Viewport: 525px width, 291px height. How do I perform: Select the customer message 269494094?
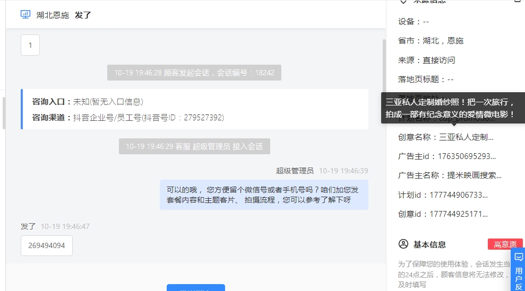click(47, 245)
